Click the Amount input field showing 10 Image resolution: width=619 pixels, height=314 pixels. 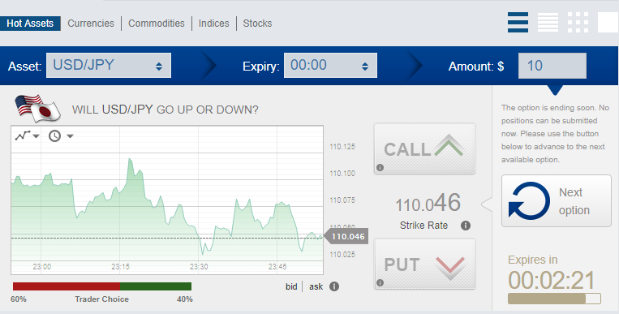click(552, 66)
